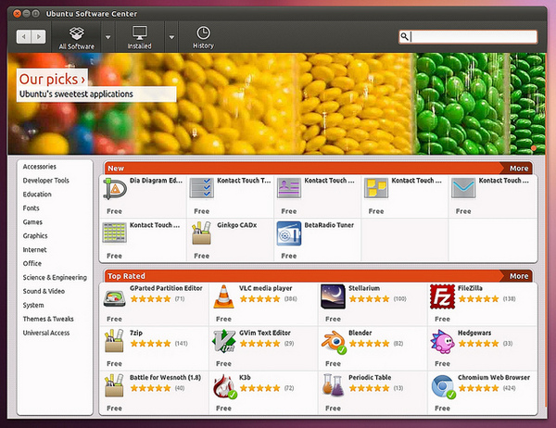Click the GVim Text Editor icon
This screenshot has width=556, height=428.
click(x=223, y=341)
